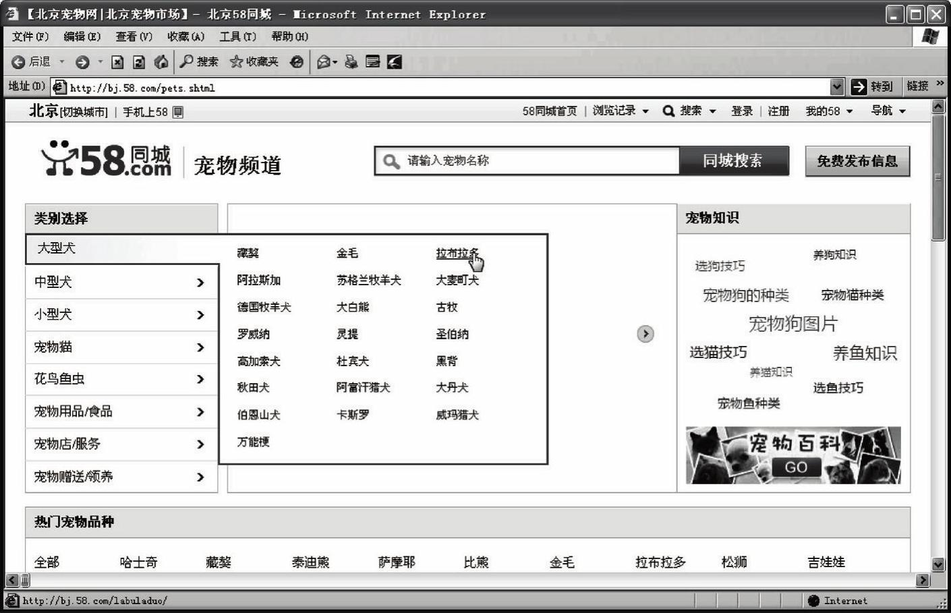Click the magnifier icon in search box
951x613 pixels.
pos(391,161)
